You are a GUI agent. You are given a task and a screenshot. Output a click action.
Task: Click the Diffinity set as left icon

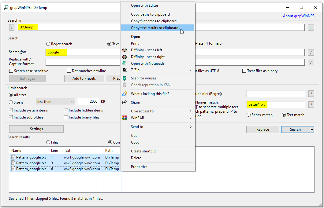125,50
